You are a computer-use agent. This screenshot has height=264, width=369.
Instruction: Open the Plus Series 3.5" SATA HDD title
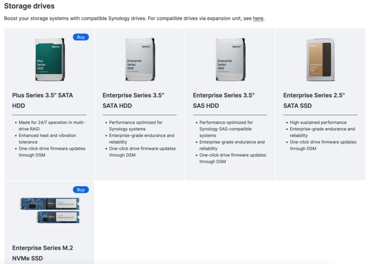coord(42,100)
